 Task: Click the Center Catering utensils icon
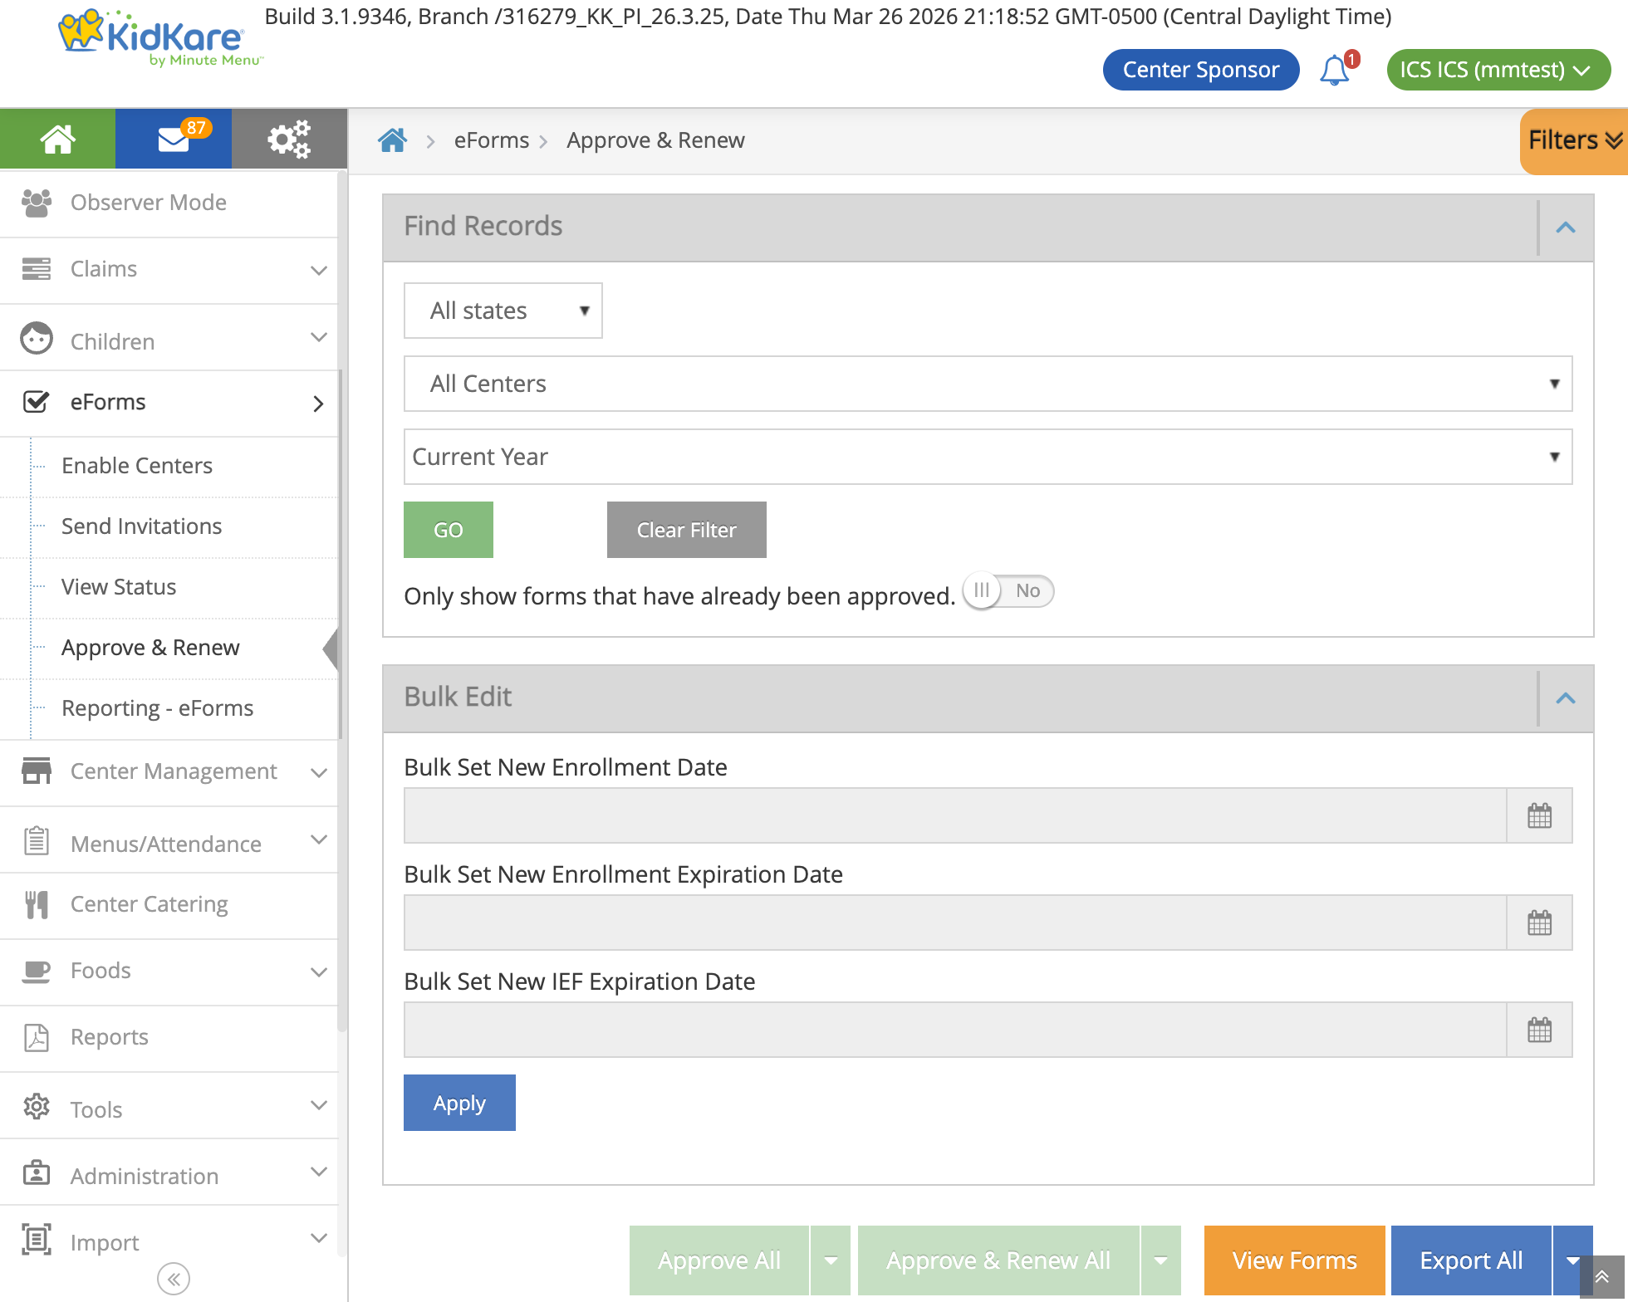(x=37, y=903)
